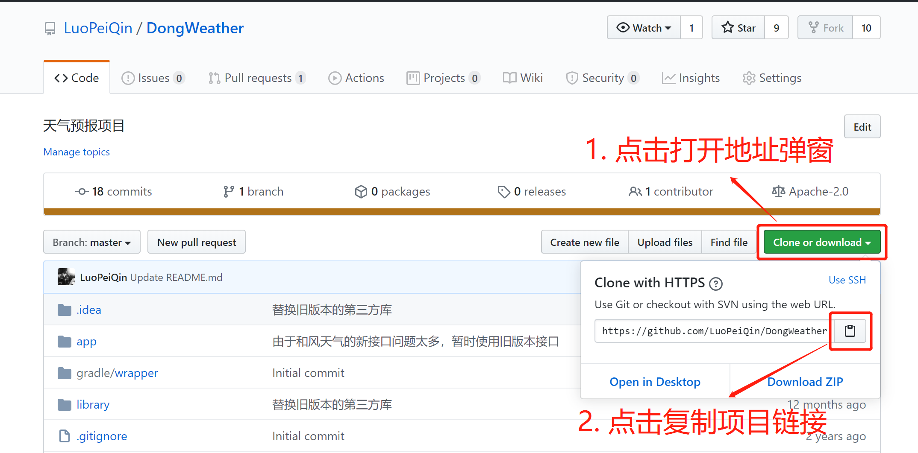Click the commits history icon
Screen dimensions: 918x453
[x=82, y=192]
